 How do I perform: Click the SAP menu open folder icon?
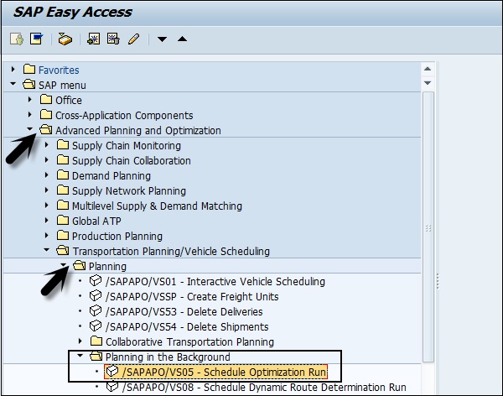pos(29,85)
